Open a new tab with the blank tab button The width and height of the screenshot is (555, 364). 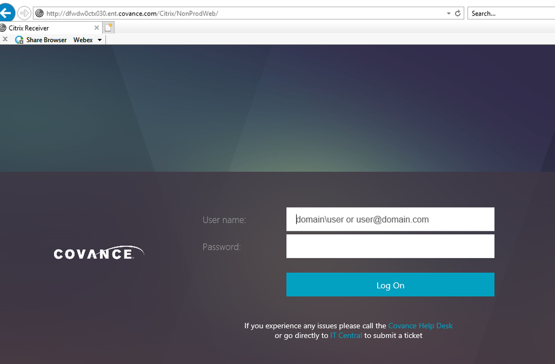[x=108, y=28]
